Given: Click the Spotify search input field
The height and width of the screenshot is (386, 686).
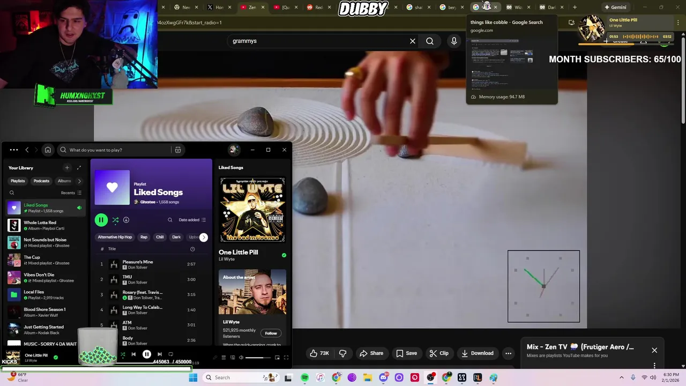Looking at the screenshot, I should coord(121,150).
